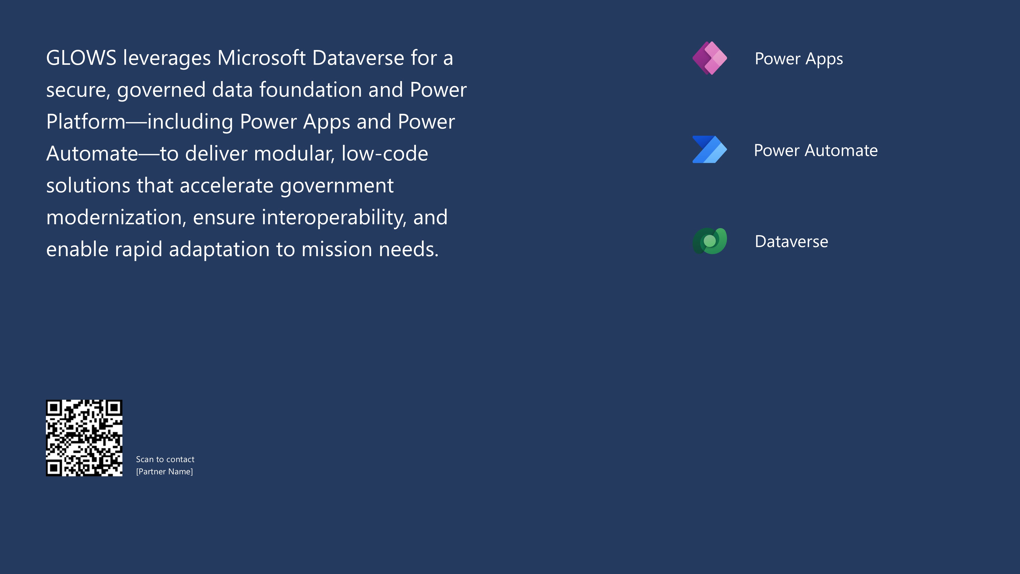Click the pink Power Apps logo icon
The height and width of the screenshot is (574, 1020).
709,58
